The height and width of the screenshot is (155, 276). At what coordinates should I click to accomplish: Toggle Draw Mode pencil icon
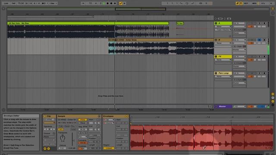[x=237, y=3]
